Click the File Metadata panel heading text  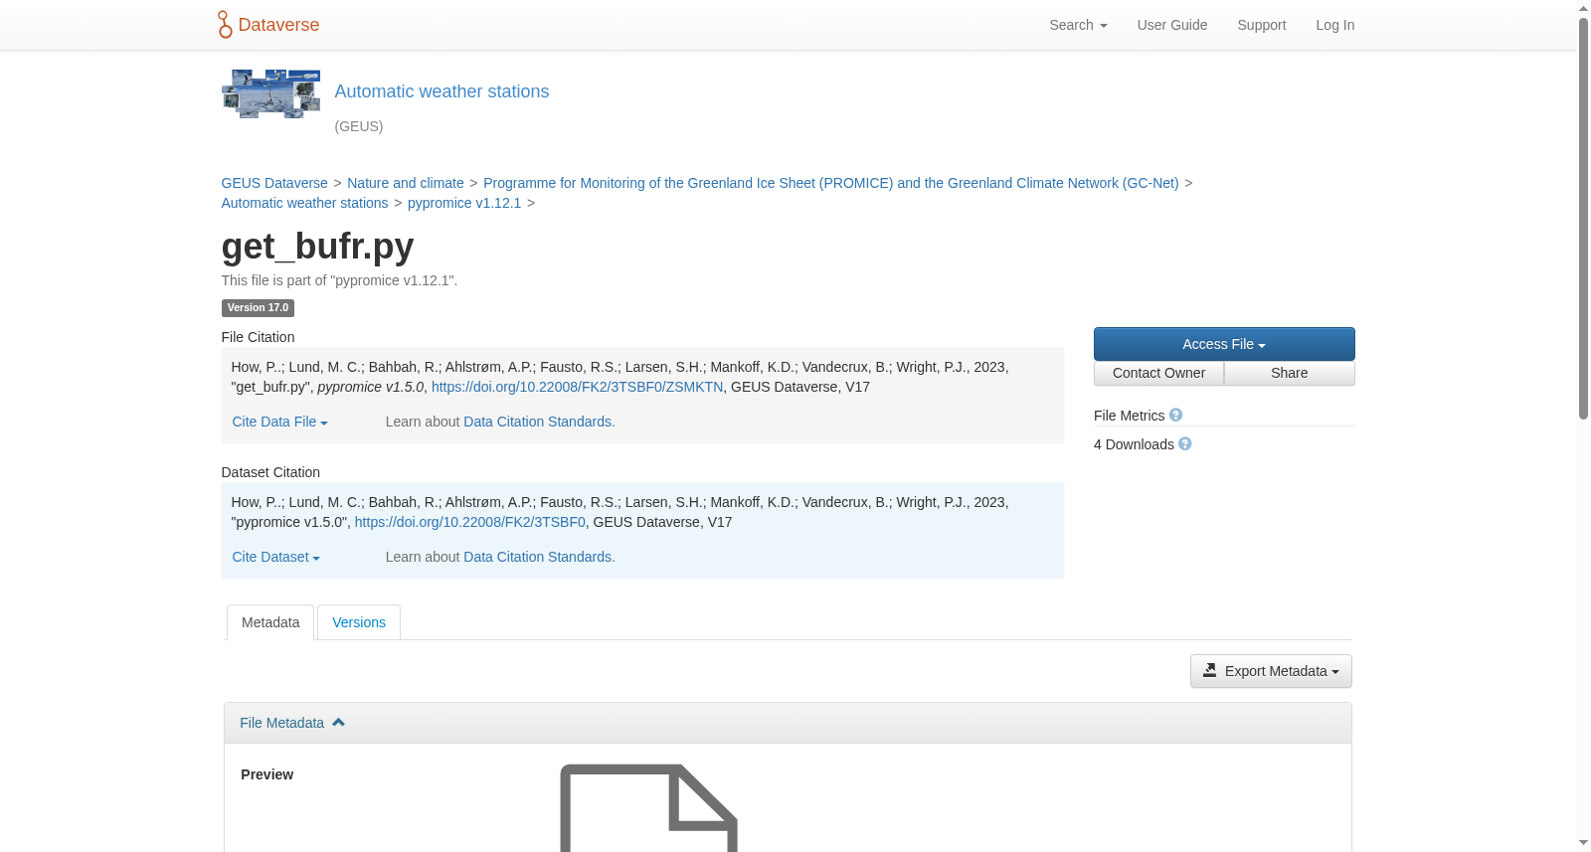coord(281,723)
